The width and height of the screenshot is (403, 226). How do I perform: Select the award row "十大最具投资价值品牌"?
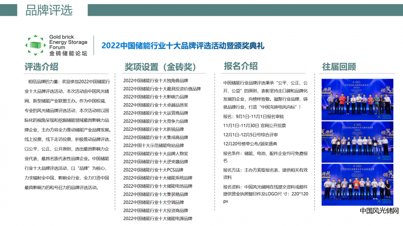162,89
